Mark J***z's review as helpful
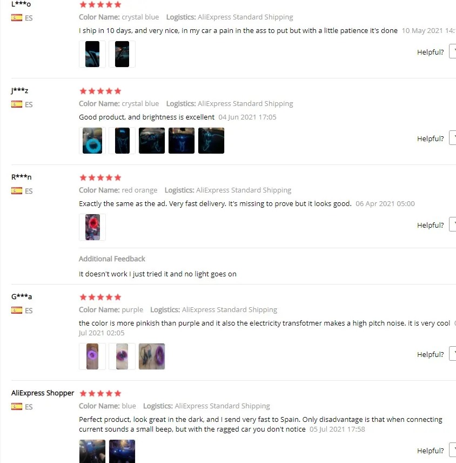 (452, 138)
